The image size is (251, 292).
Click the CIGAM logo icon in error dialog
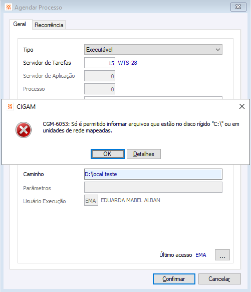point(10,106)
